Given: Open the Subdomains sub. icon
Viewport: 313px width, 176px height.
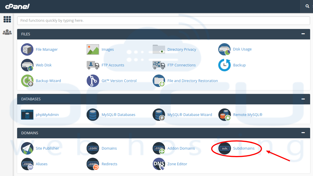Looking at the screenshot, I should tap(224, 148).
